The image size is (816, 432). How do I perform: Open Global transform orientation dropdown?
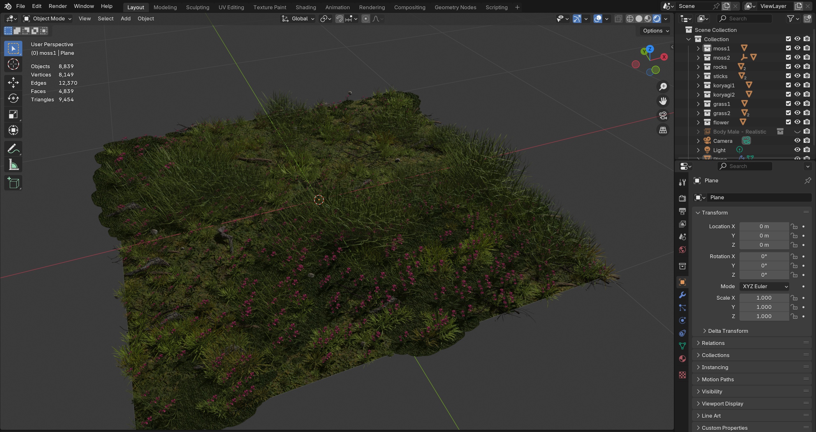[298, 19]
